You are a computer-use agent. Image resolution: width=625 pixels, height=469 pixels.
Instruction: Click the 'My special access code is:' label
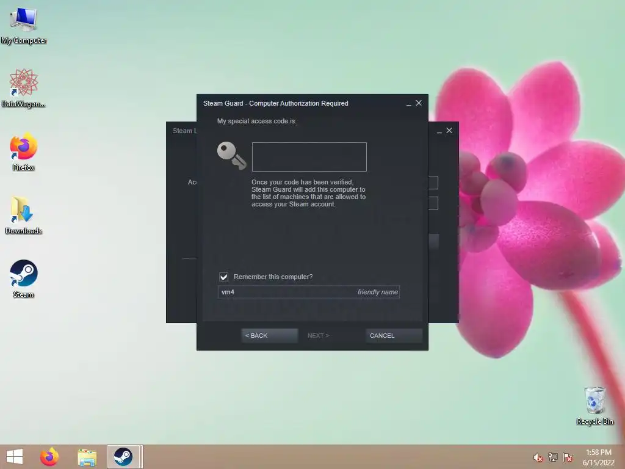(x=257, y=121)
